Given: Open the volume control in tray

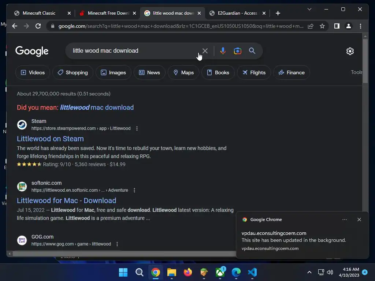Looking at the screenshot, I should click(x=330, y=272).
